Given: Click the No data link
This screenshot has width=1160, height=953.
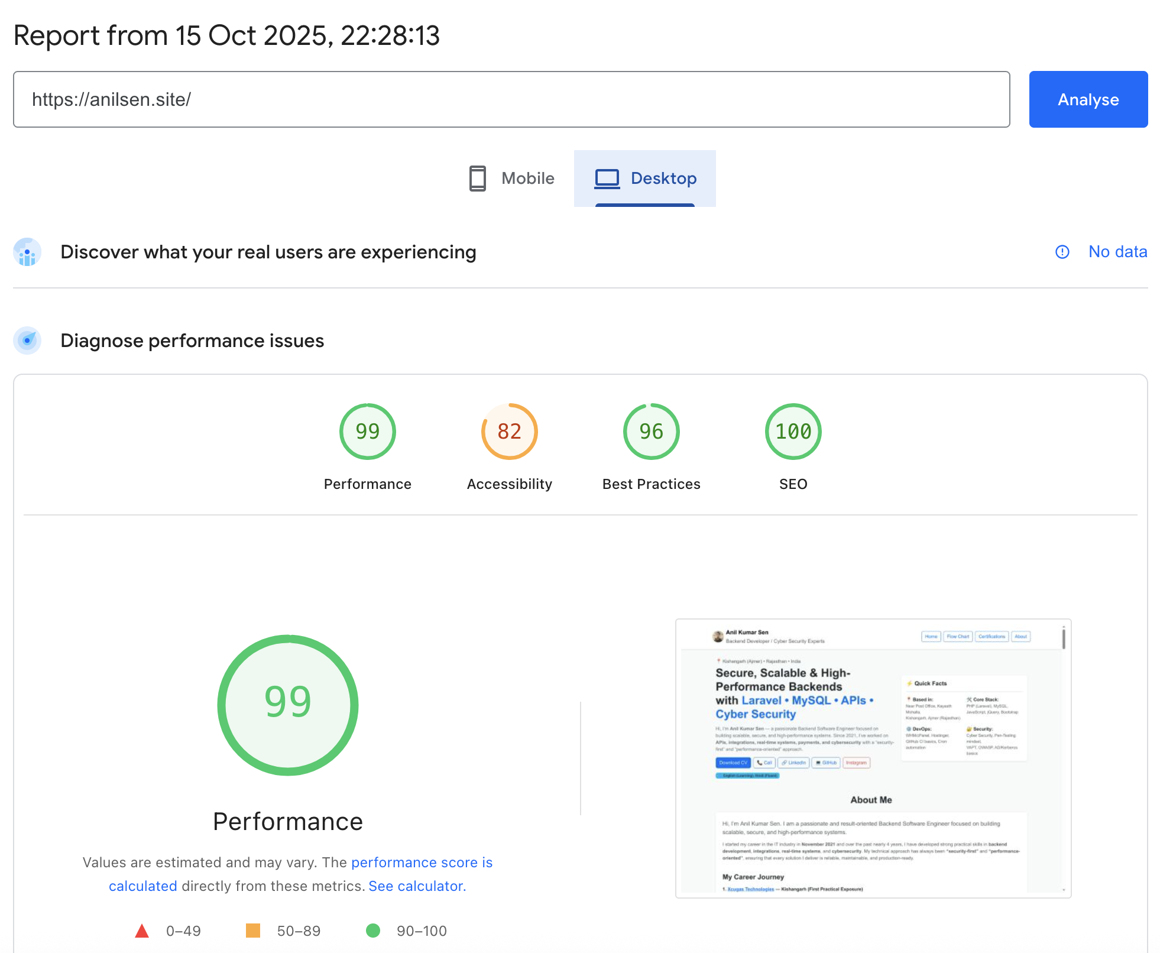Looking at the screenshot, I should (1117, 252).
